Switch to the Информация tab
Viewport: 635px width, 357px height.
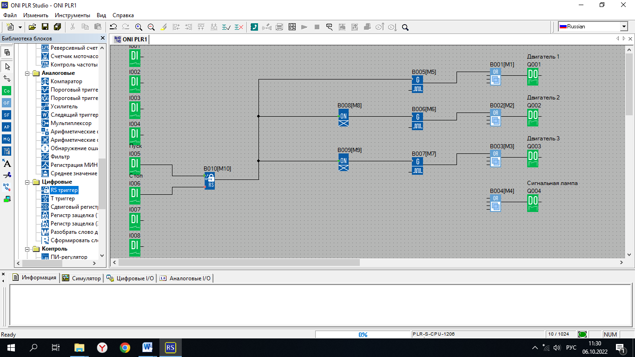coord(35,278)
